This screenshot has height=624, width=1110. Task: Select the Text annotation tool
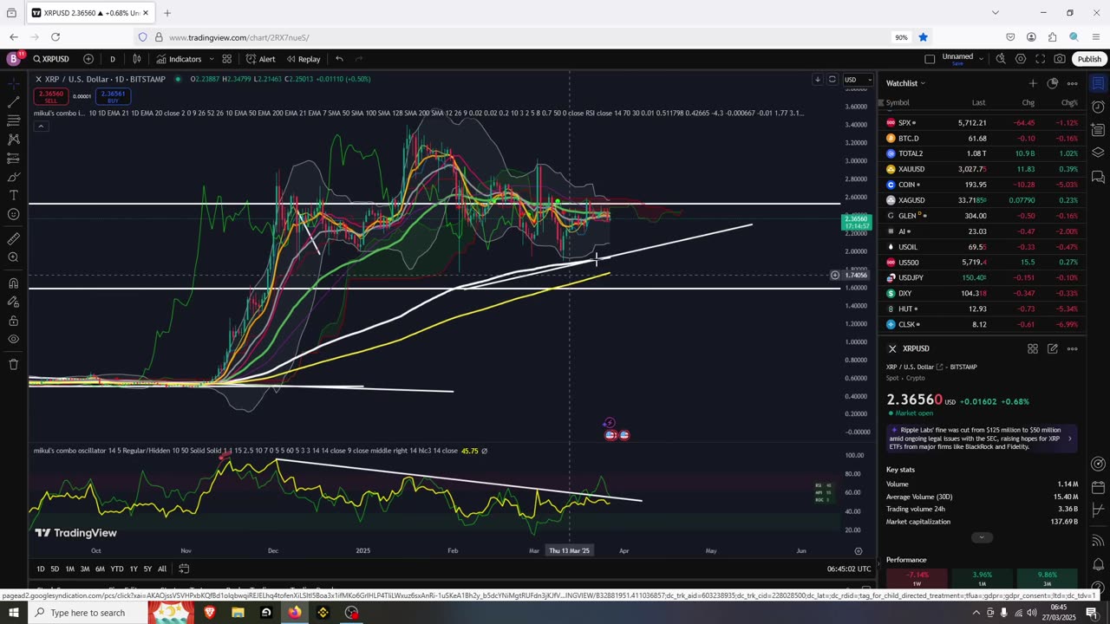tap(13, 195)
